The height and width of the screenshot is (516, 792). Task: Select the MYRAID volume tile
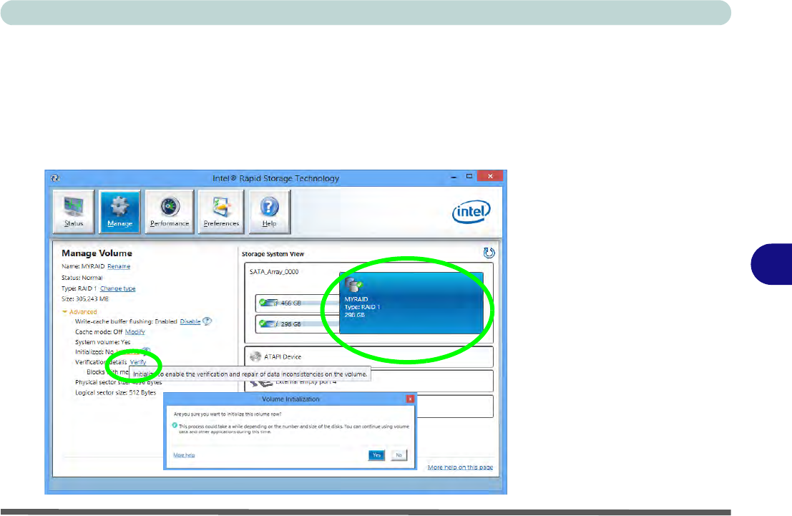point(411,303)
